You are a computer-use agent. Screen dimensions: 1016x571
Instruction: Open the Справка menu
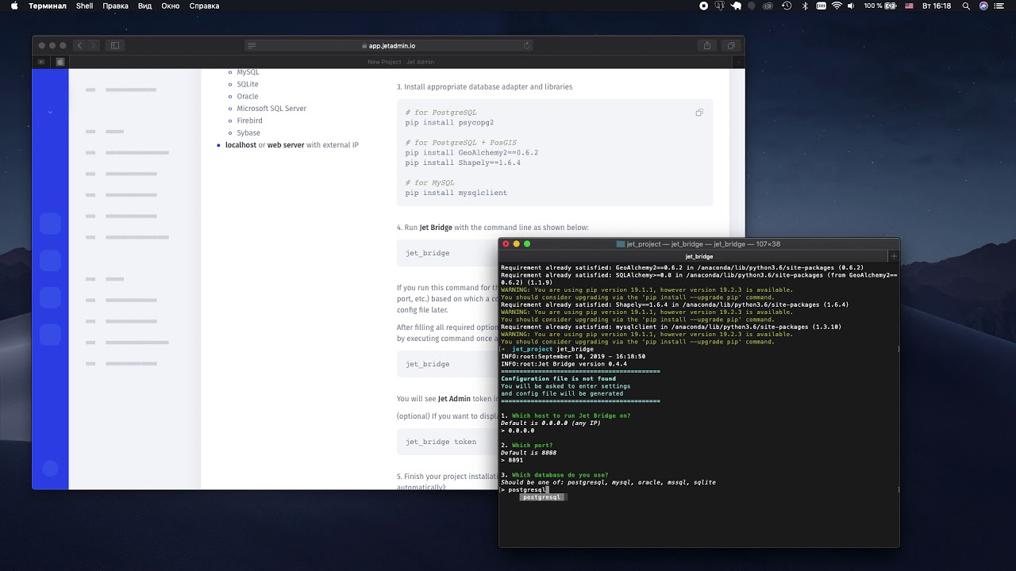pos(205,6)
